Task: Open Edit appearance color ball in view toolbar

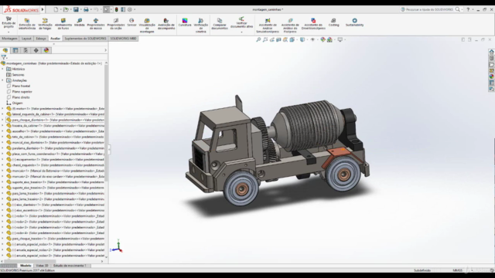Action: click(323, 39)
